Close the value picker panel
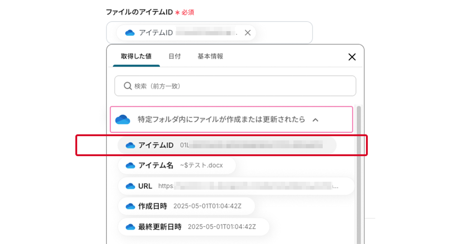The image size is (465, 244). 352,57
